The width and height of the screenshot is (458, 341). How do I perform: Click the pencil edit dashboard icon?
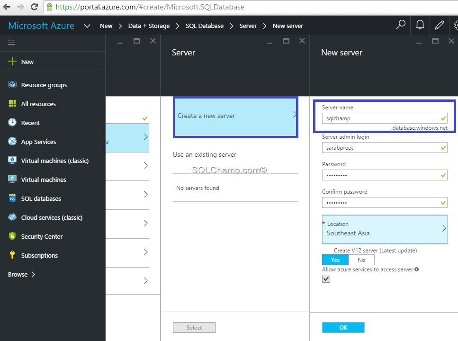(x=440, y=25)
